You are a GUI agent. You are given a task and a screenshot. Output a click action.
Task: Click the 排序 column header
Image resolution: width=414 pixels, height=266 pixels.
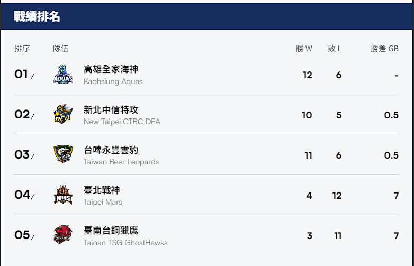22,49
